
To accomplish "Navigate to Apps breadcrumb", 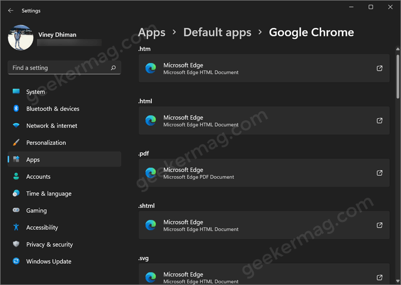I will coord(152,33).
